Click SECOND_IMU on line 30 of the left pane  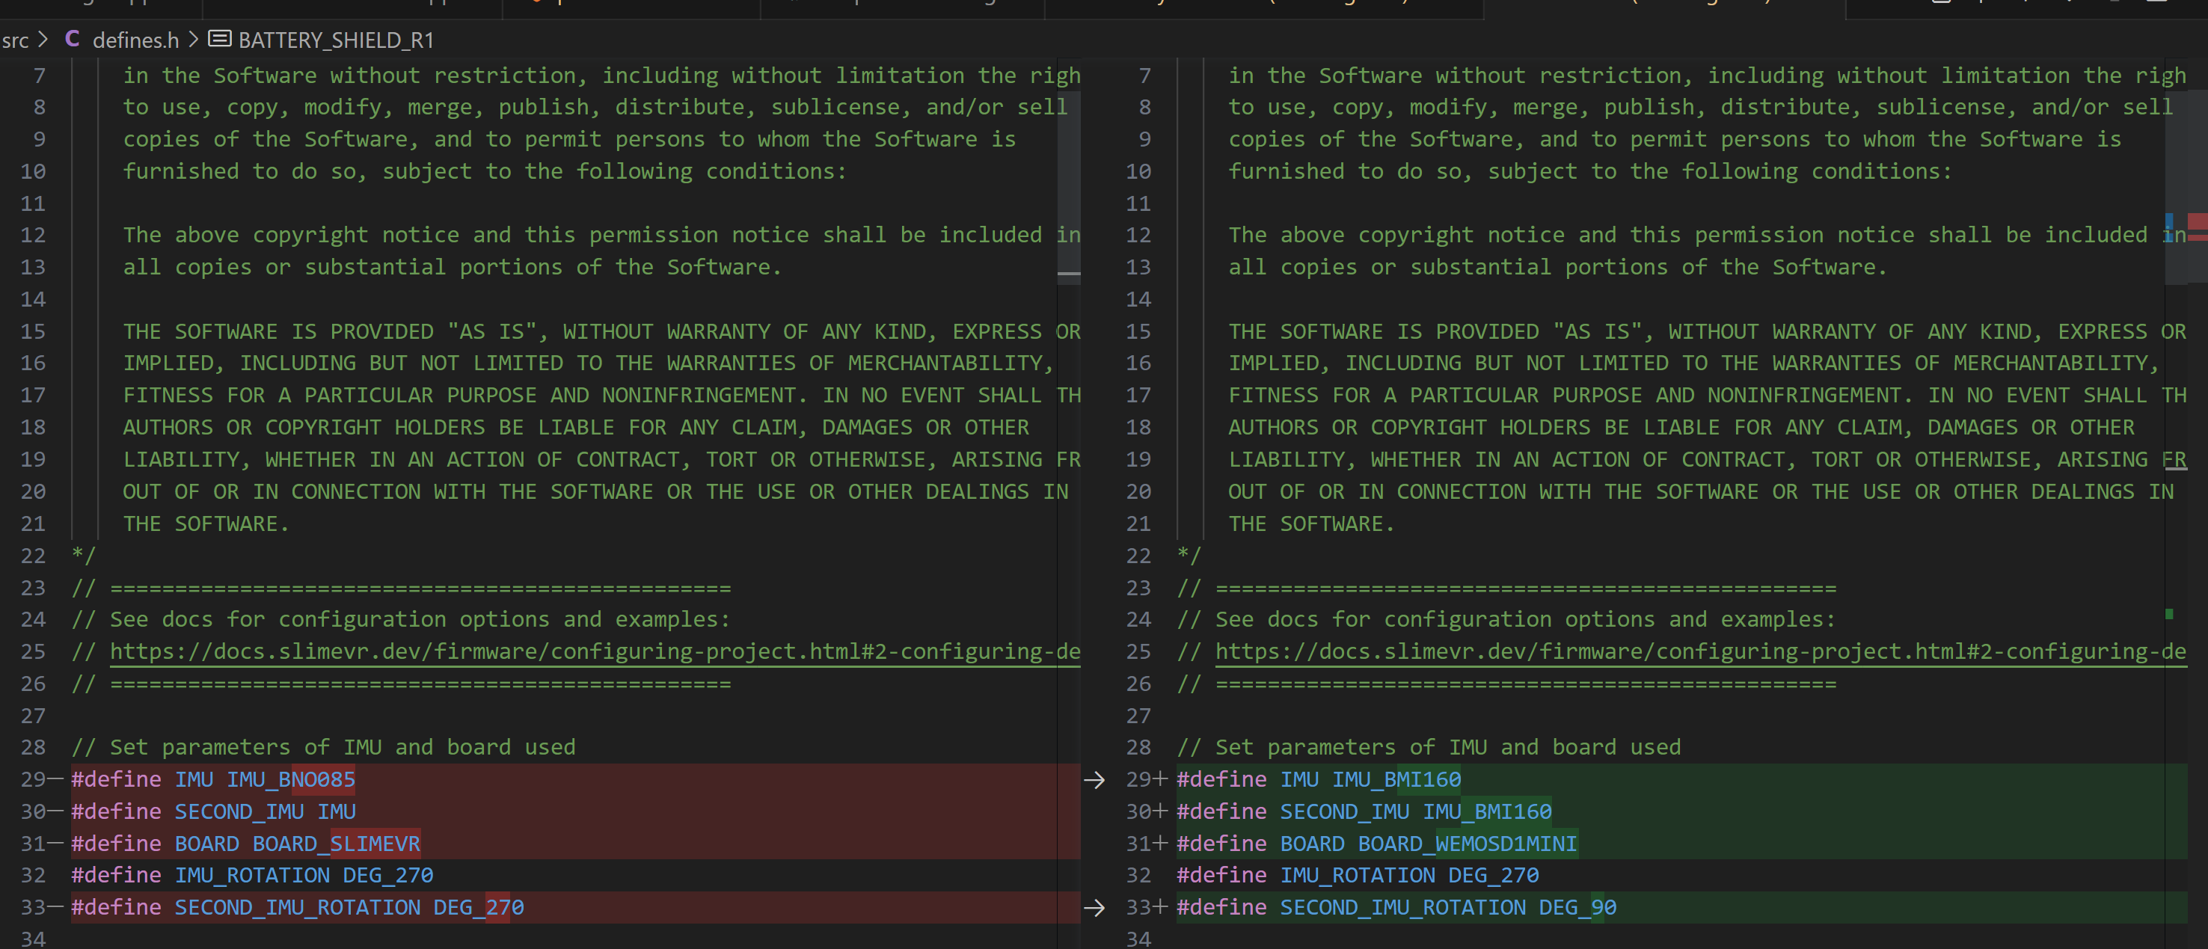(239, 811)
